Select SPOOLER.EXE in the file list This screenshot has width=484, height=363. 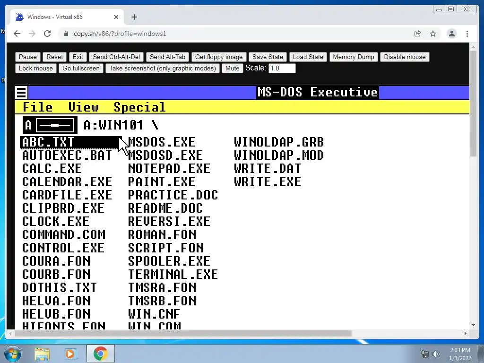click(x=169, y=261)
